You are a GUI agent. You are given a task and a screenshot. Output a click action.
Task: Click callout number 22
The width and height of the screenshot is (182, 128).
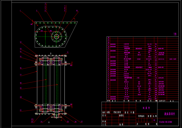32,122
